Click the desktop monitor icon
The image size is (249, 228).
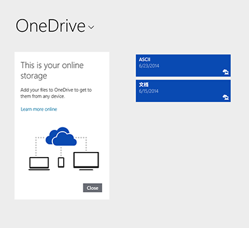[86, 161]
